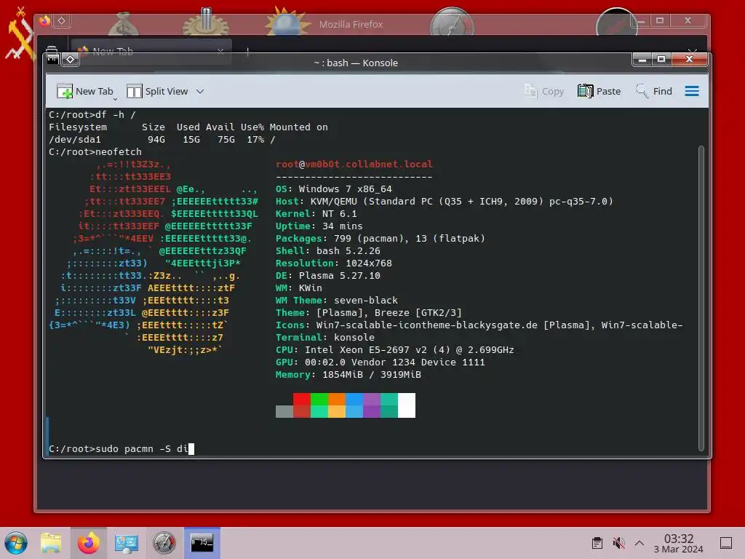The height and width of the screenshot is (559, 745).
Task: Click the 'C:/root>df -h /' command line
Action: click(x=92, y=114)
